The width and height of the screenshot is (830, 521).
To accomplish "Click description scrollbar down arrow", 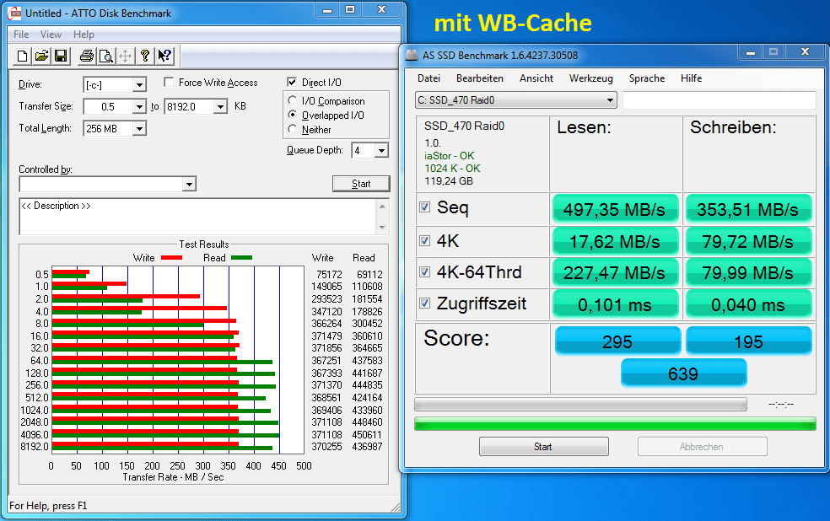I will pyautogui.click(x=382, y=228).
